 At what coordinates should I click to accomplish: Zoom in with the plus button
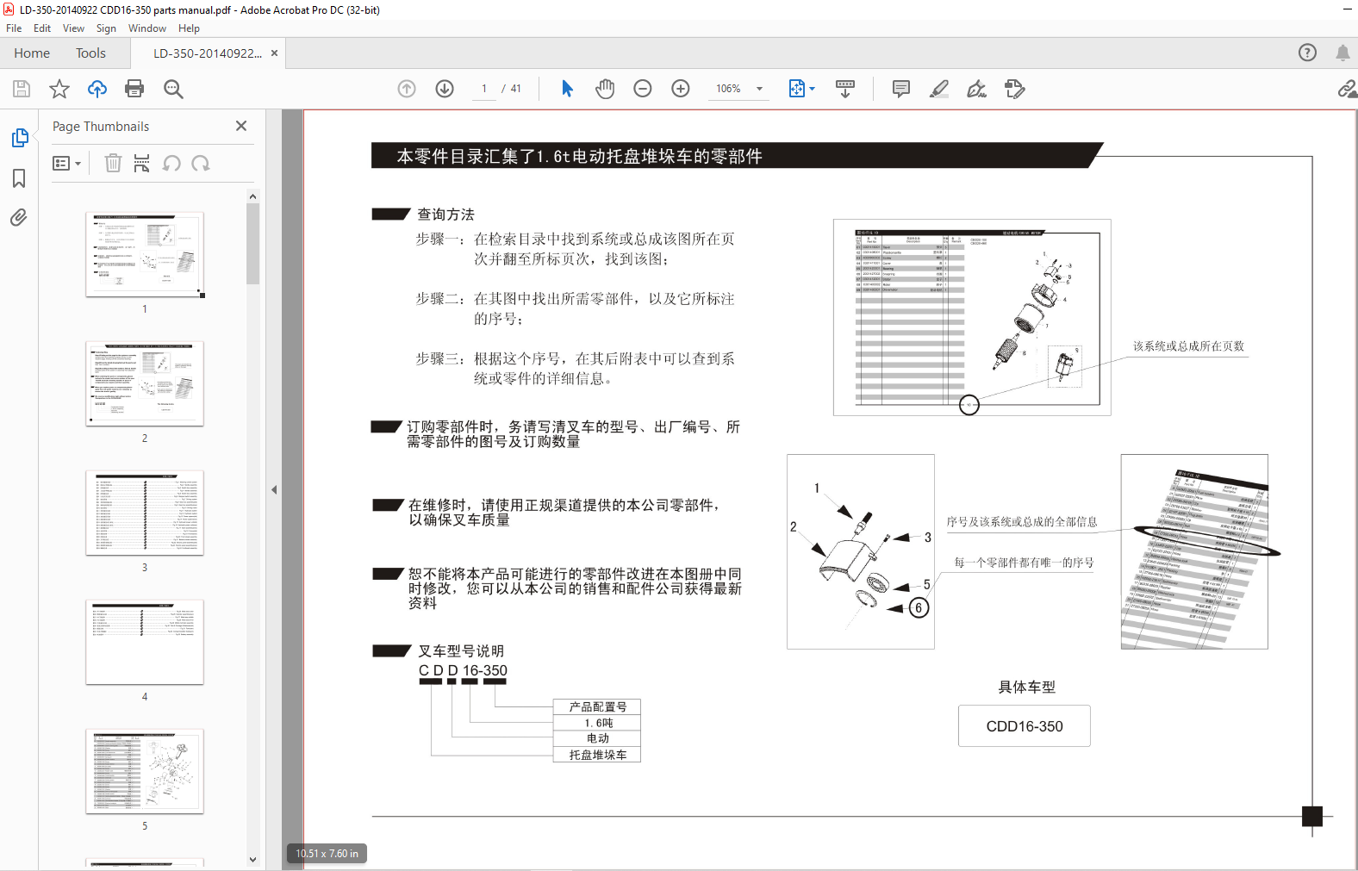coord(681,89)
